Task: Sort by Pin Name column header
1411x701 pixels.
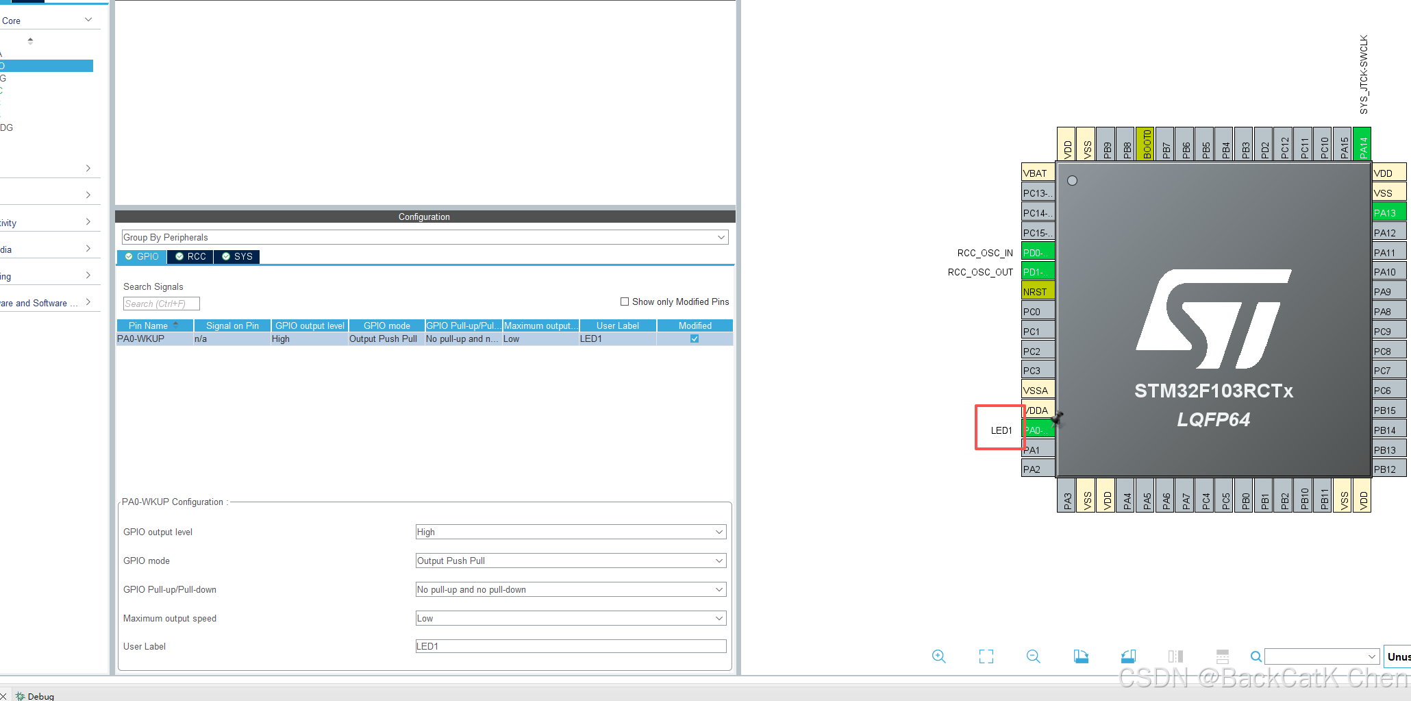Action: pos(155,325)
